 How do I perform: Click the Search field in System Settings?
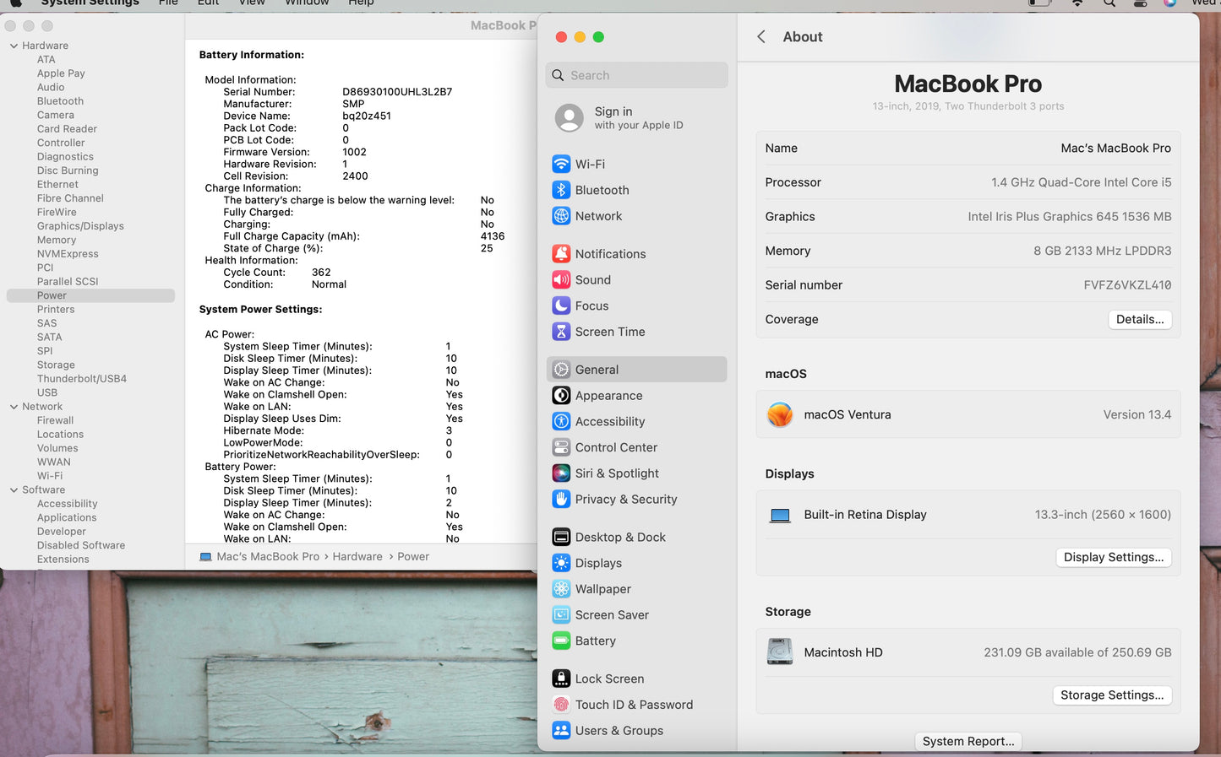pos(636,75)
